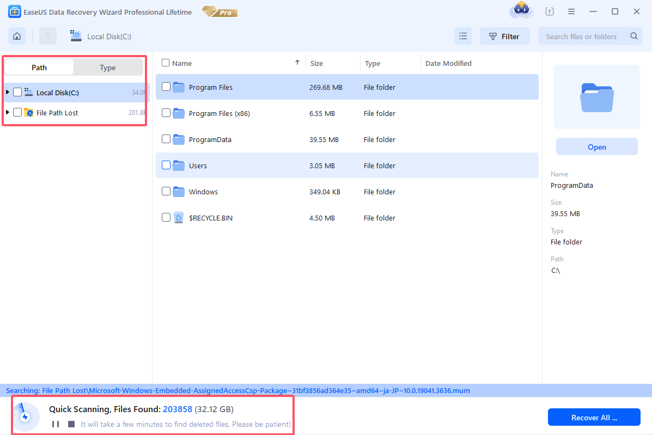Check the Program Files checkbox
Screen dimensions: 652x435
tap(166, 87)
